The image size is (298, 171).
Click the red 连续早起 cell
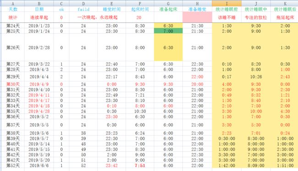coord(39,17)
